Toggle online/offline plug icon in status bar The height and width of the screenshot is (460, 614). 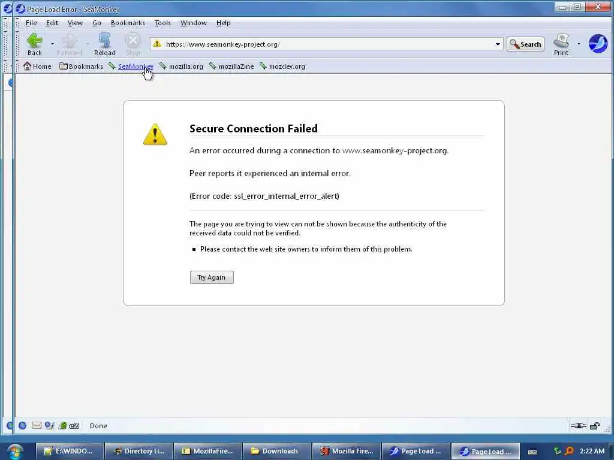pyautogui.click(x=579, y=426)
